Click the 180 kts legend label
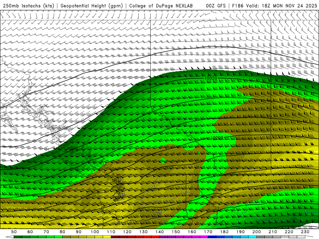 pos(224,232)
